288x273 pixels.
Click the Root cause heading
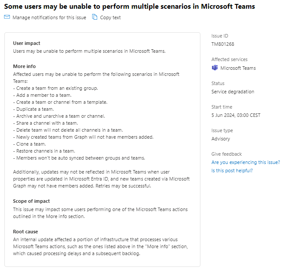pyautogui.click(x=25, y=232)
